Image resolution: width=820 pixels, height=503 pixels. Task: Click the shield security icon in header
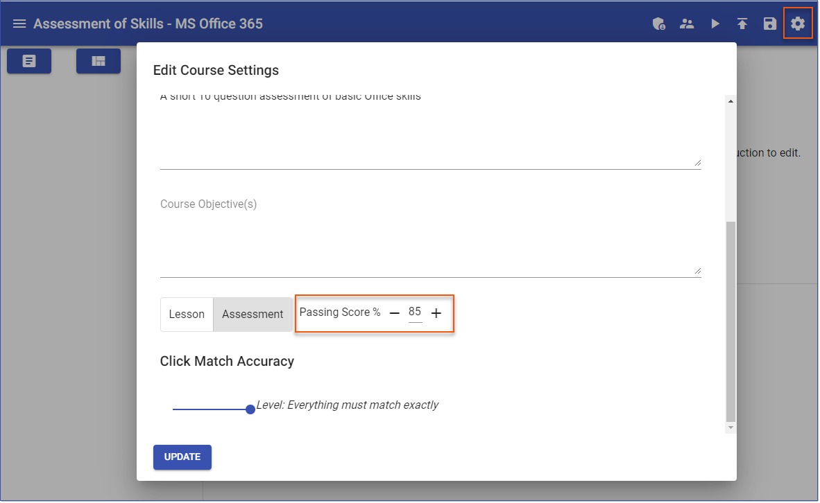pos(659,24)
